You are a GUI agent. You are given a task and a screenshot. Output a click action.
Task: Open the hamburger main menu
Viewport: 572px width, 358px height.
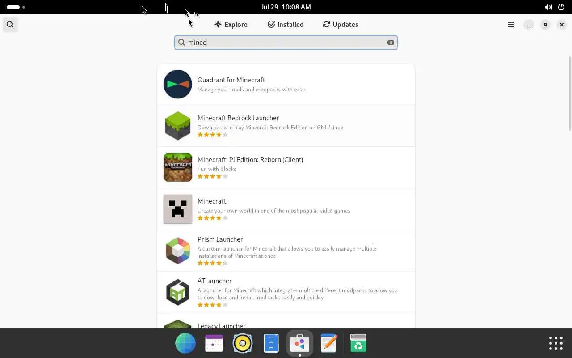[511, 25]
